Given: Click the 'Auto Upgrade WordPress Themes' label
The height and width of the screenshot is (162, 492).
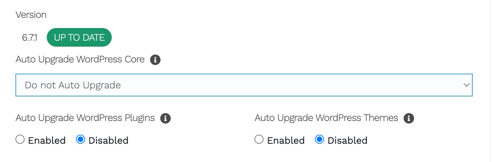Looking at the screenshot, I should point(326,118).
